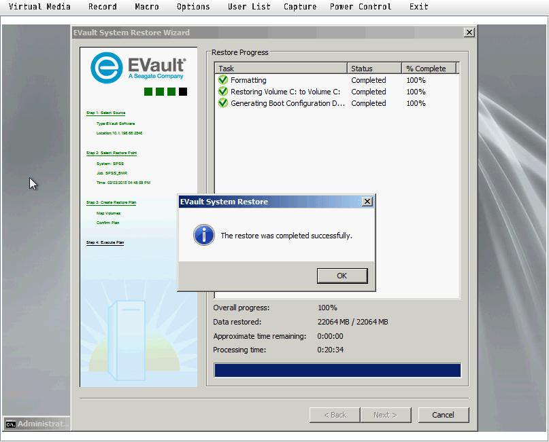
Task: Click the black fourth step indicator square
Action: coord(183,92)
